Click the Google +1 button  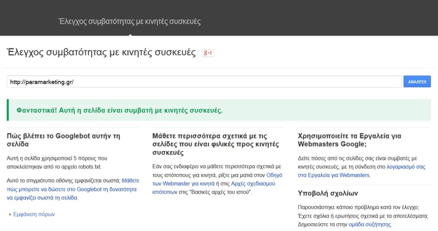[208, 53]
